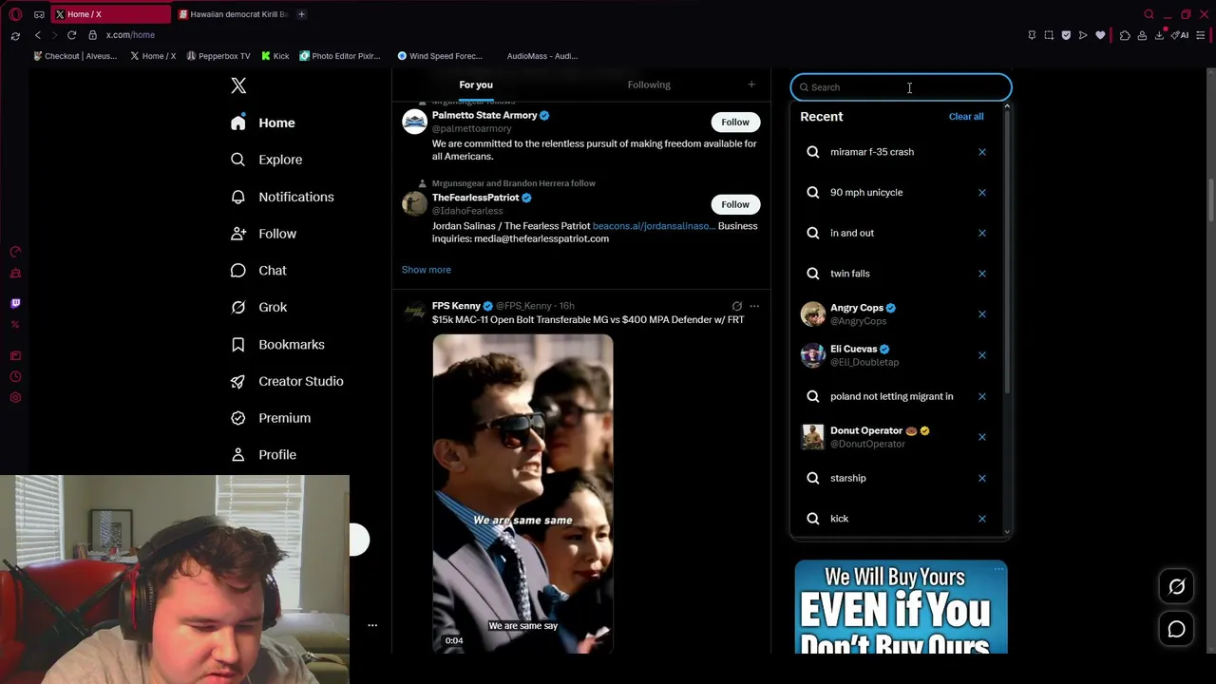The image size is (1216, 684).
Task: Open the Kick bookmark in bookmarks bar
Action: (x=275, y=56)
